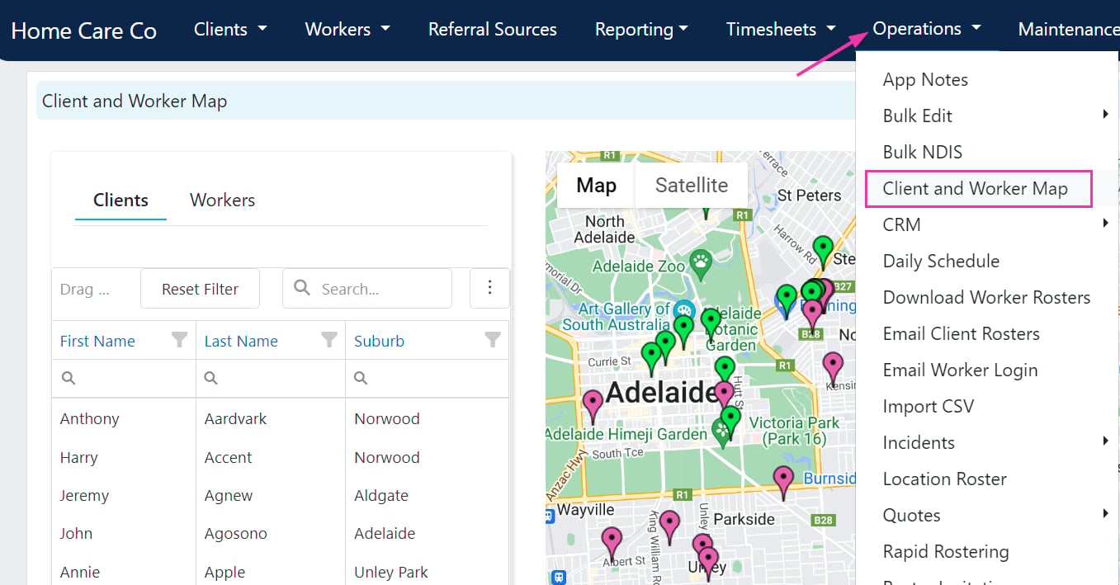Select Download Worker Rosters

click(x=986, y=297)
